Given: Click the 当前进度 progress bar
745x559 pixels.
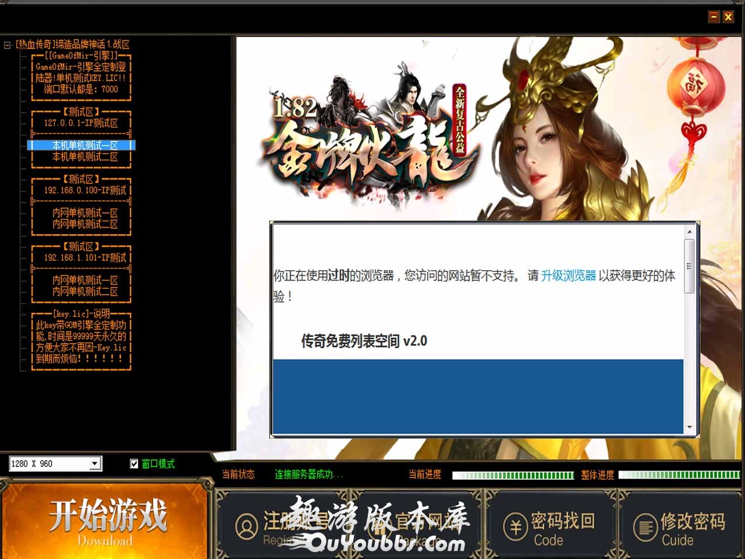Looking at the screenshot, I should (x=513, y=475).
